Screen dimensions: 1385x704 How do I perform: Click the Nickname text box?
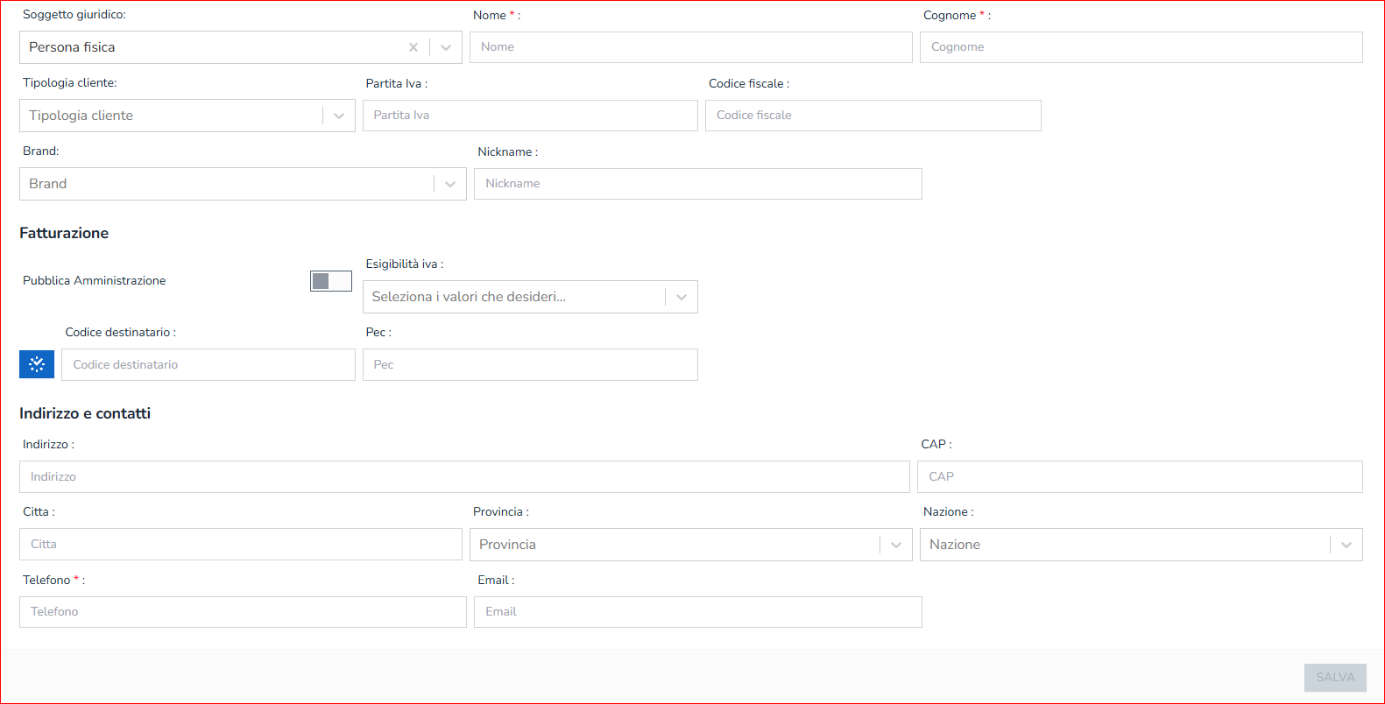tap(697, 184)
